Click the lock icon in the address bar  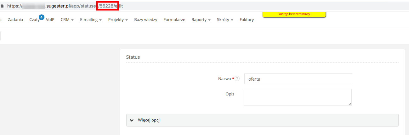(x=3, y=6)
